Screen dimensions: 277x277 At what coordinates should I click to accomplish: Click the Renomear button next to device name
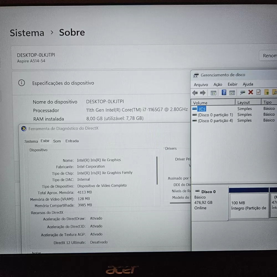[269, 56]
